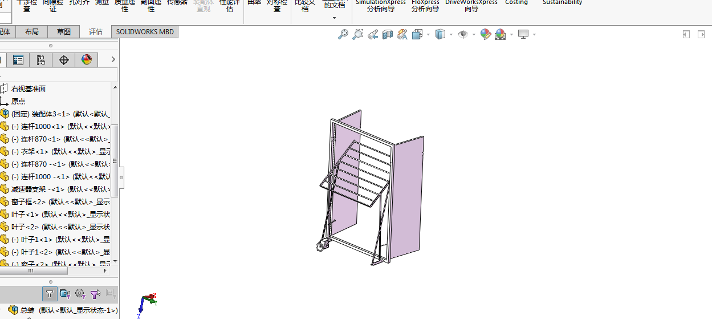The height and width of the screenshot is (319, 712).
Task: Open the Sustainability tool
Action: coord(563,2)
